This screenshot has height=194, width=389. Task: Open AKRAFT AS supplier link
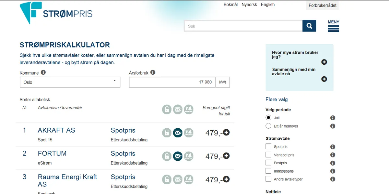[56, 130]
